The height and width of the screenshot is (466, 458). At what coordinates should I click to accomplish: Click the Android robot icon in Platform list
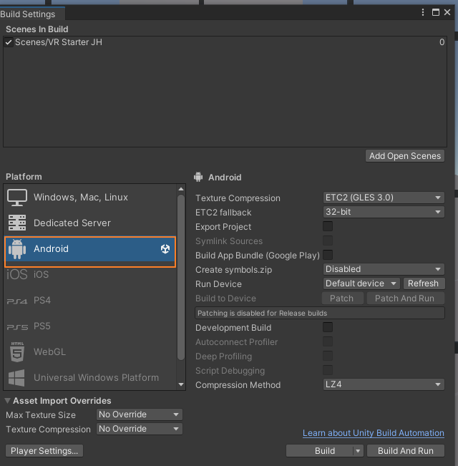click(17, 249)
